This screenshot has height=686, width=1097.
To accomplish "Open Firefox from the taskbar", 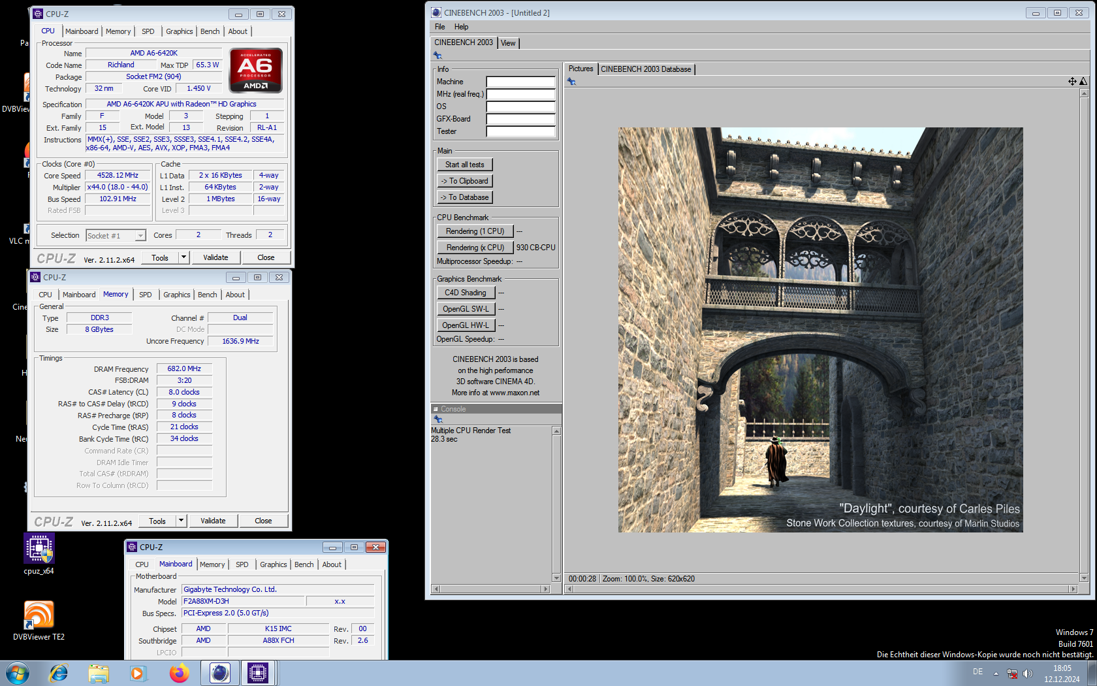I will click(179, 673).
